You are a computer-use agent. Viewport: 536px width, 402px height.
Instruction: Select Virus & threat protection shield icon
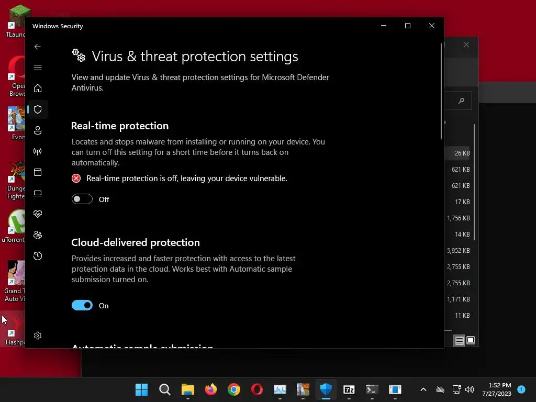tap(38, 109)
